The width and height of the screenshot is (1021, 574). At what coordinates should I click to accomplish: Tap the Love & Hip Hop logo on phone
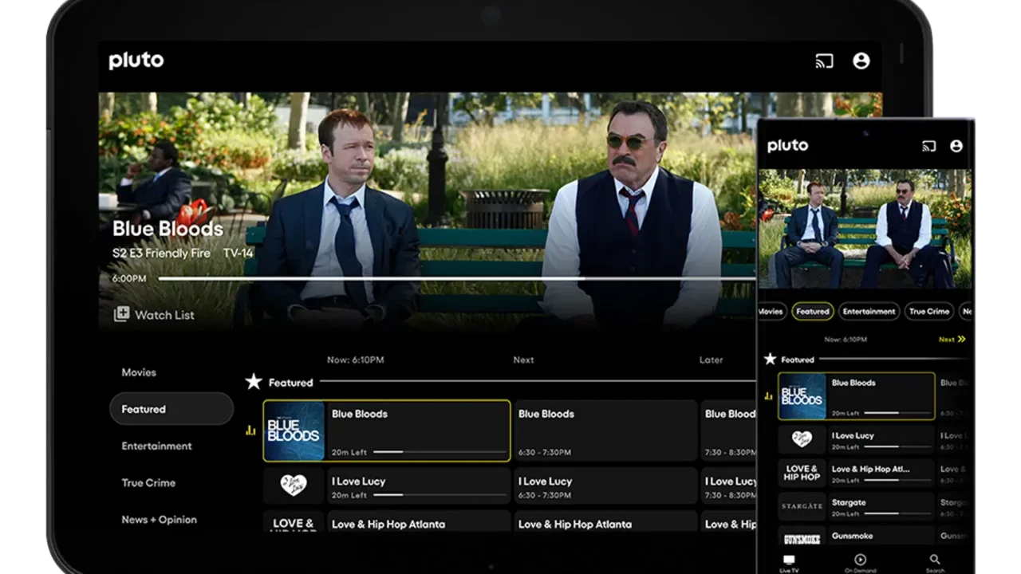[802, 473]
